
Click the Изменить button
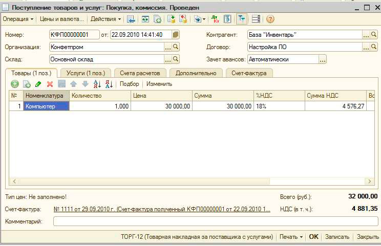click(x=159, y=84)
